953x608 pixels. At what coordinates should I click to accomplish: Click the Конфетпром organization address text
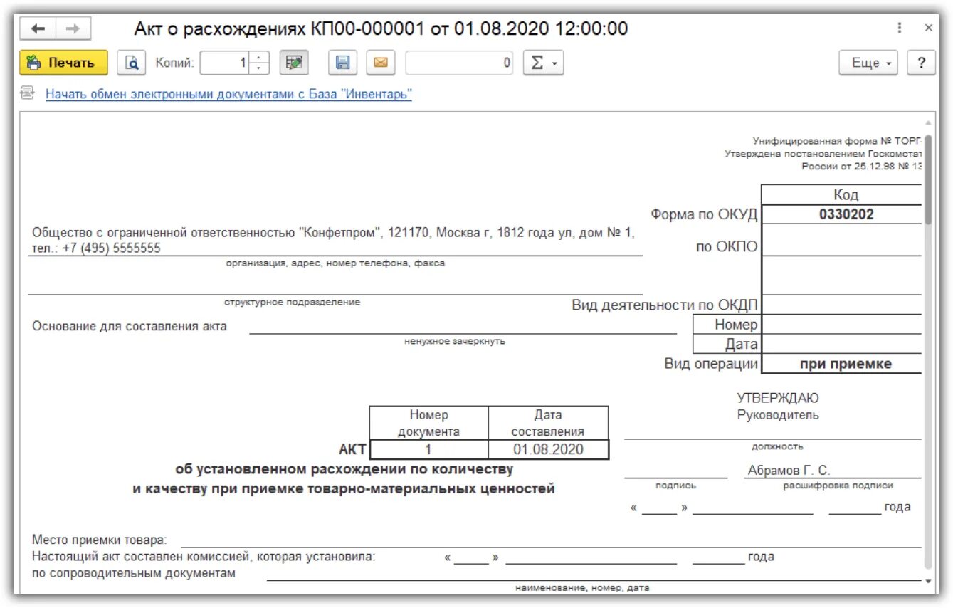click(x=333, y=241)
